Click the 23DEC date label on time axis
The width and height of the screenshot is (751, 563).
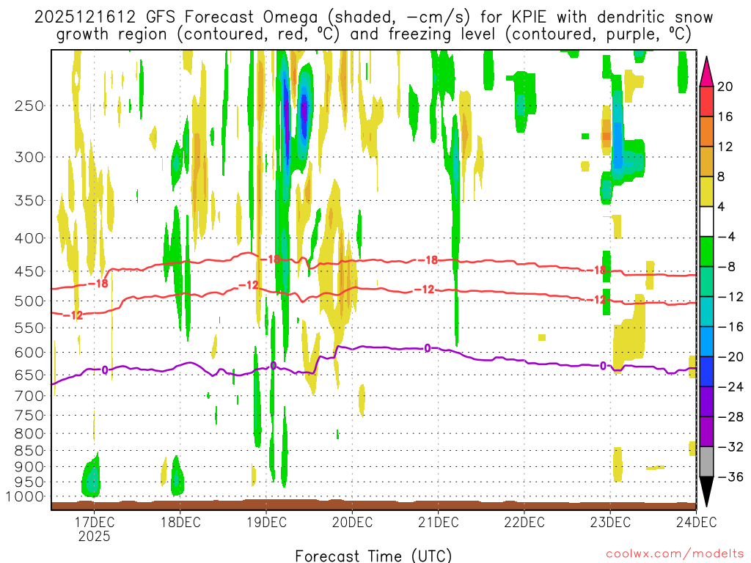click(610, 522)
